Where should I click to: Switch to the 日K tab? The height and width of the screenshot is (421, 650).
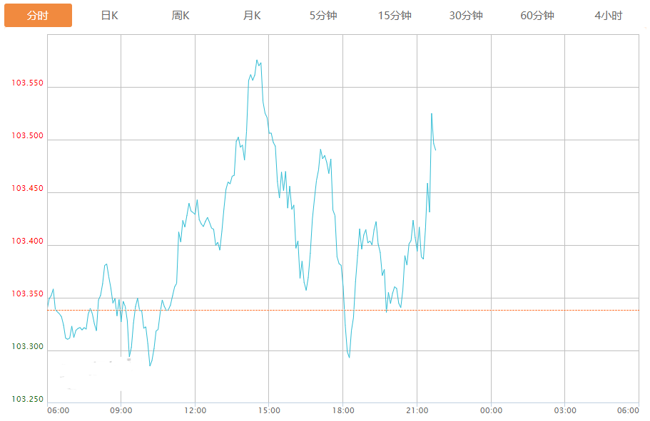tap(109, 16)
